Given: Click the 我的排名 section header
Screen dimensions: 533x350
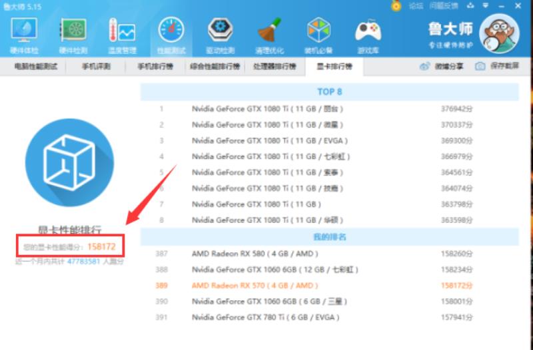Looking at the screenshot, I should [x=329, y=237].
